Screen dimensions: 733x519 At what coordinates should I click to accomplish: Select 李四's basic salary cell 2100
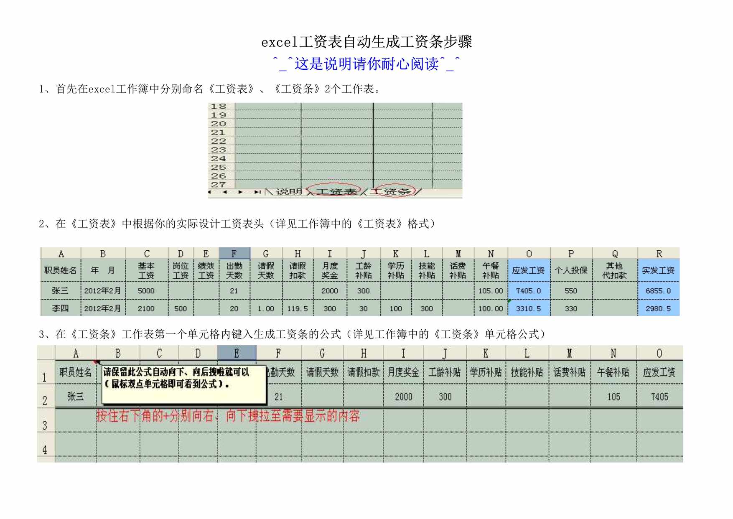pyautogui.click(x=146, y=308)
